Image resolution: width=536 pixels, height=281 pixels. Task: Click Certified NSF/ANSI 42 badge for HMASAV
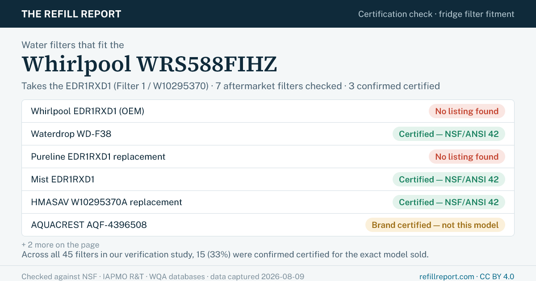pos(449,202)
